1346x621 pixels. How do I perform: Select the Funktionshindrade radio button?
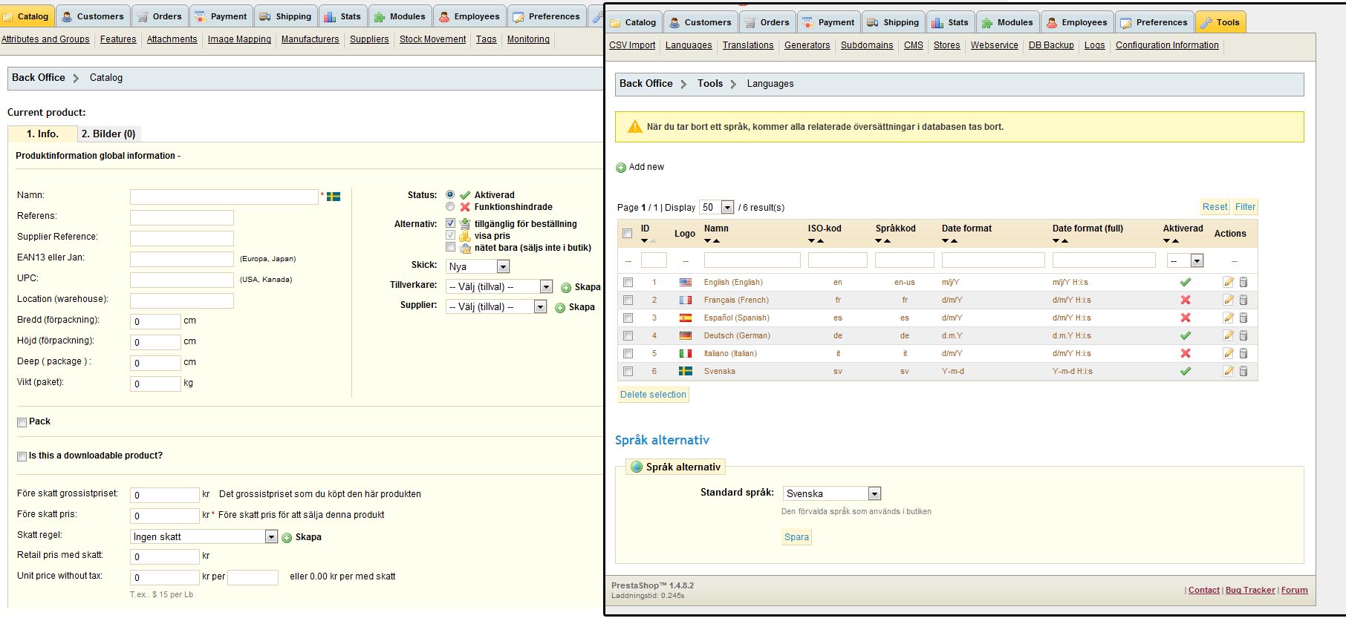(450, 207)
